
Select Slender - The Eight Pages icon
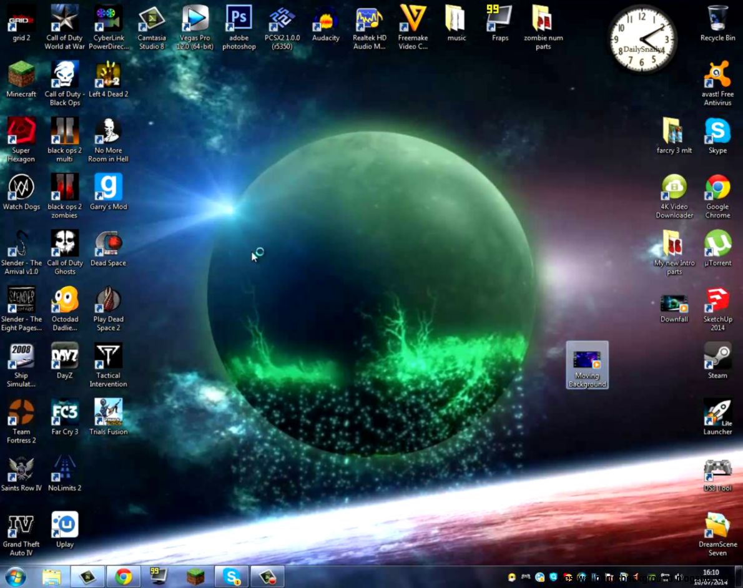click(21, 308)
